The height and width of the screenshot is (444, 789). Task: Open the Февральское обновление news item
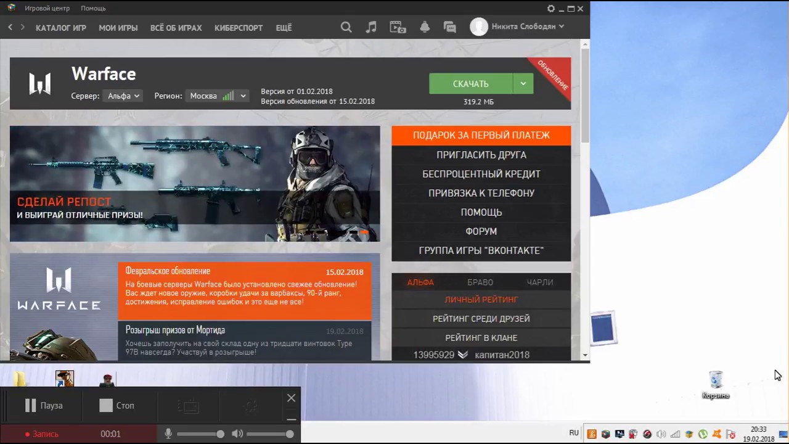tap(245, 291)
